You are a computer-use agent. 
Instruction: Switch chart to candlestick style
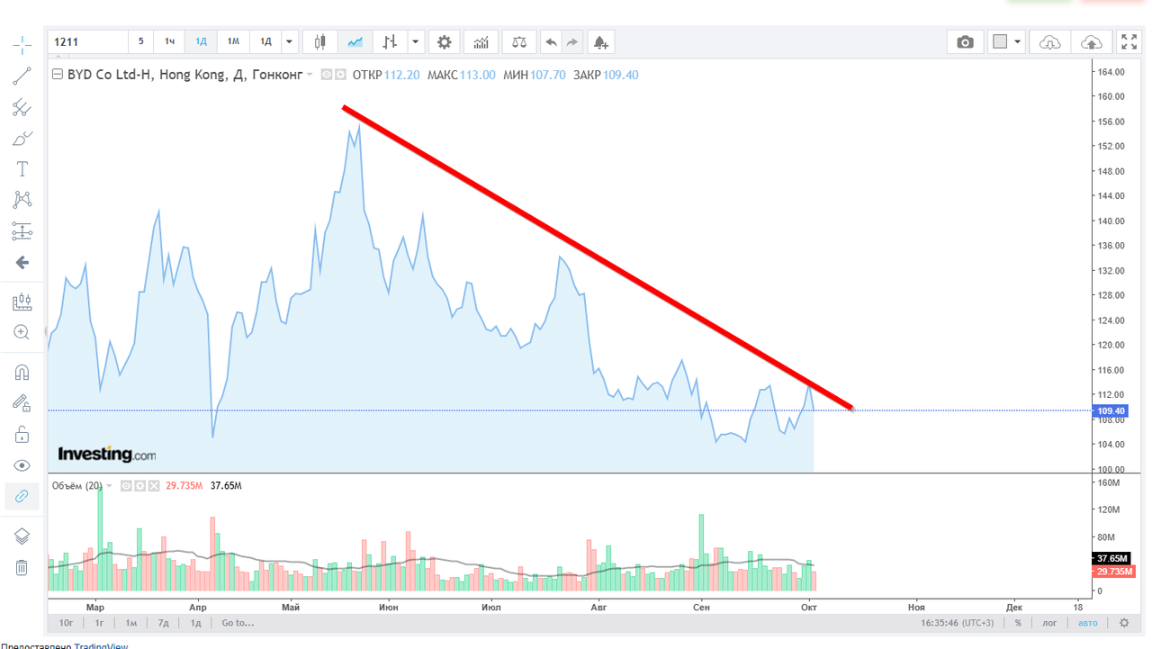click(319, 41)
